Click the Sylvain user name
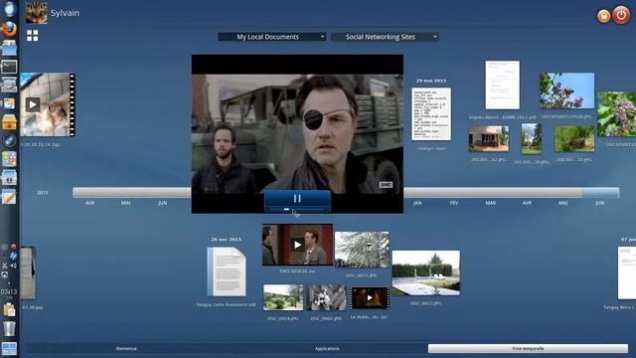636x358 pixels. (x=65, y=13)
